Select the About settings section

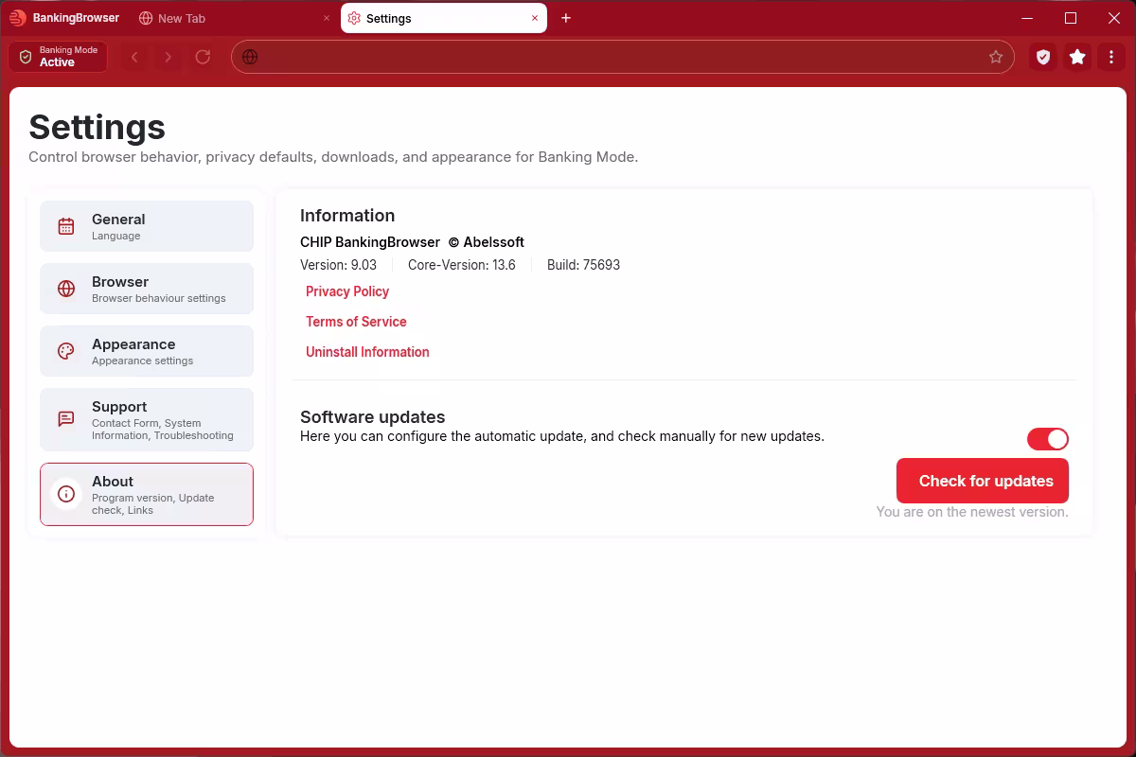click(147, 494)
